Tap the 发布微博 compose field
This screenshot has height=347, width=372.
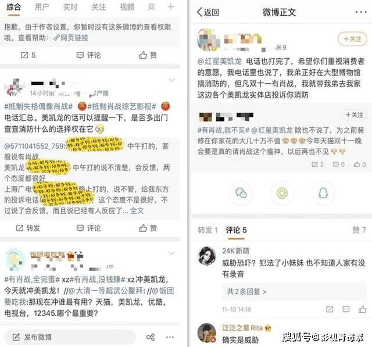[x=70, y=337]
